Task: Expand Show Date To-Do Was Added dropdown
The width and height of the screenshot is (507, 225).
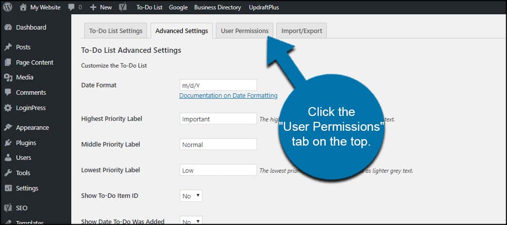Action: tap(191, 221)
